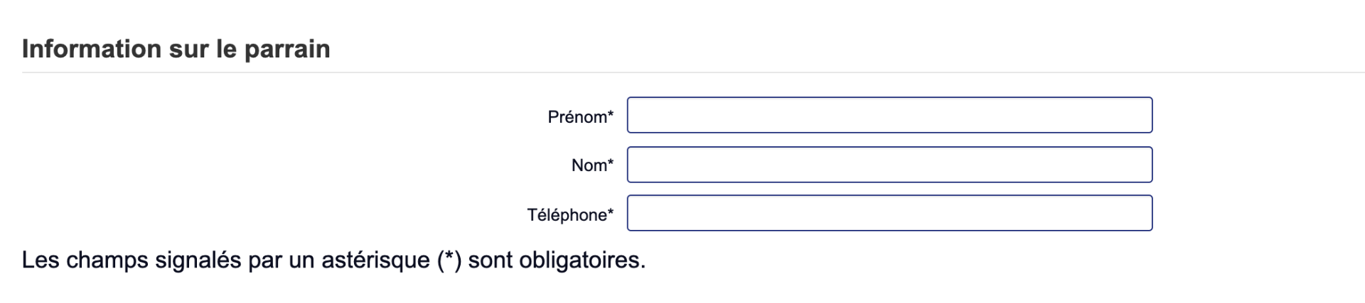The width and height of the screenshot is (1365, 303).
Task: Click the Nom field label
Action: (x=589, y=165)
